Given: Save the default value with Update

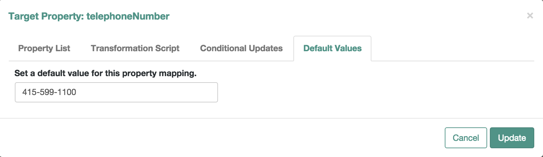Looking at the screenshot, I should tap(512, 138).
